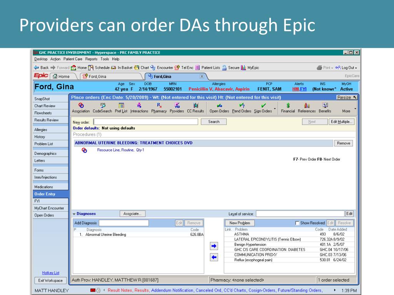Collapse the Diagnoses section triangle
Image resolution: width=394 pixels, height=295 pixels.
74,214
